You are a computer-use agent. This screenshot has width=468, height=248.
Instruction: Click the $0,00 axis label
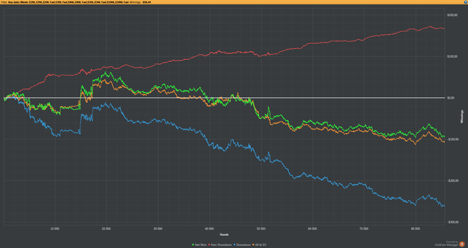(x=451, y=97)
